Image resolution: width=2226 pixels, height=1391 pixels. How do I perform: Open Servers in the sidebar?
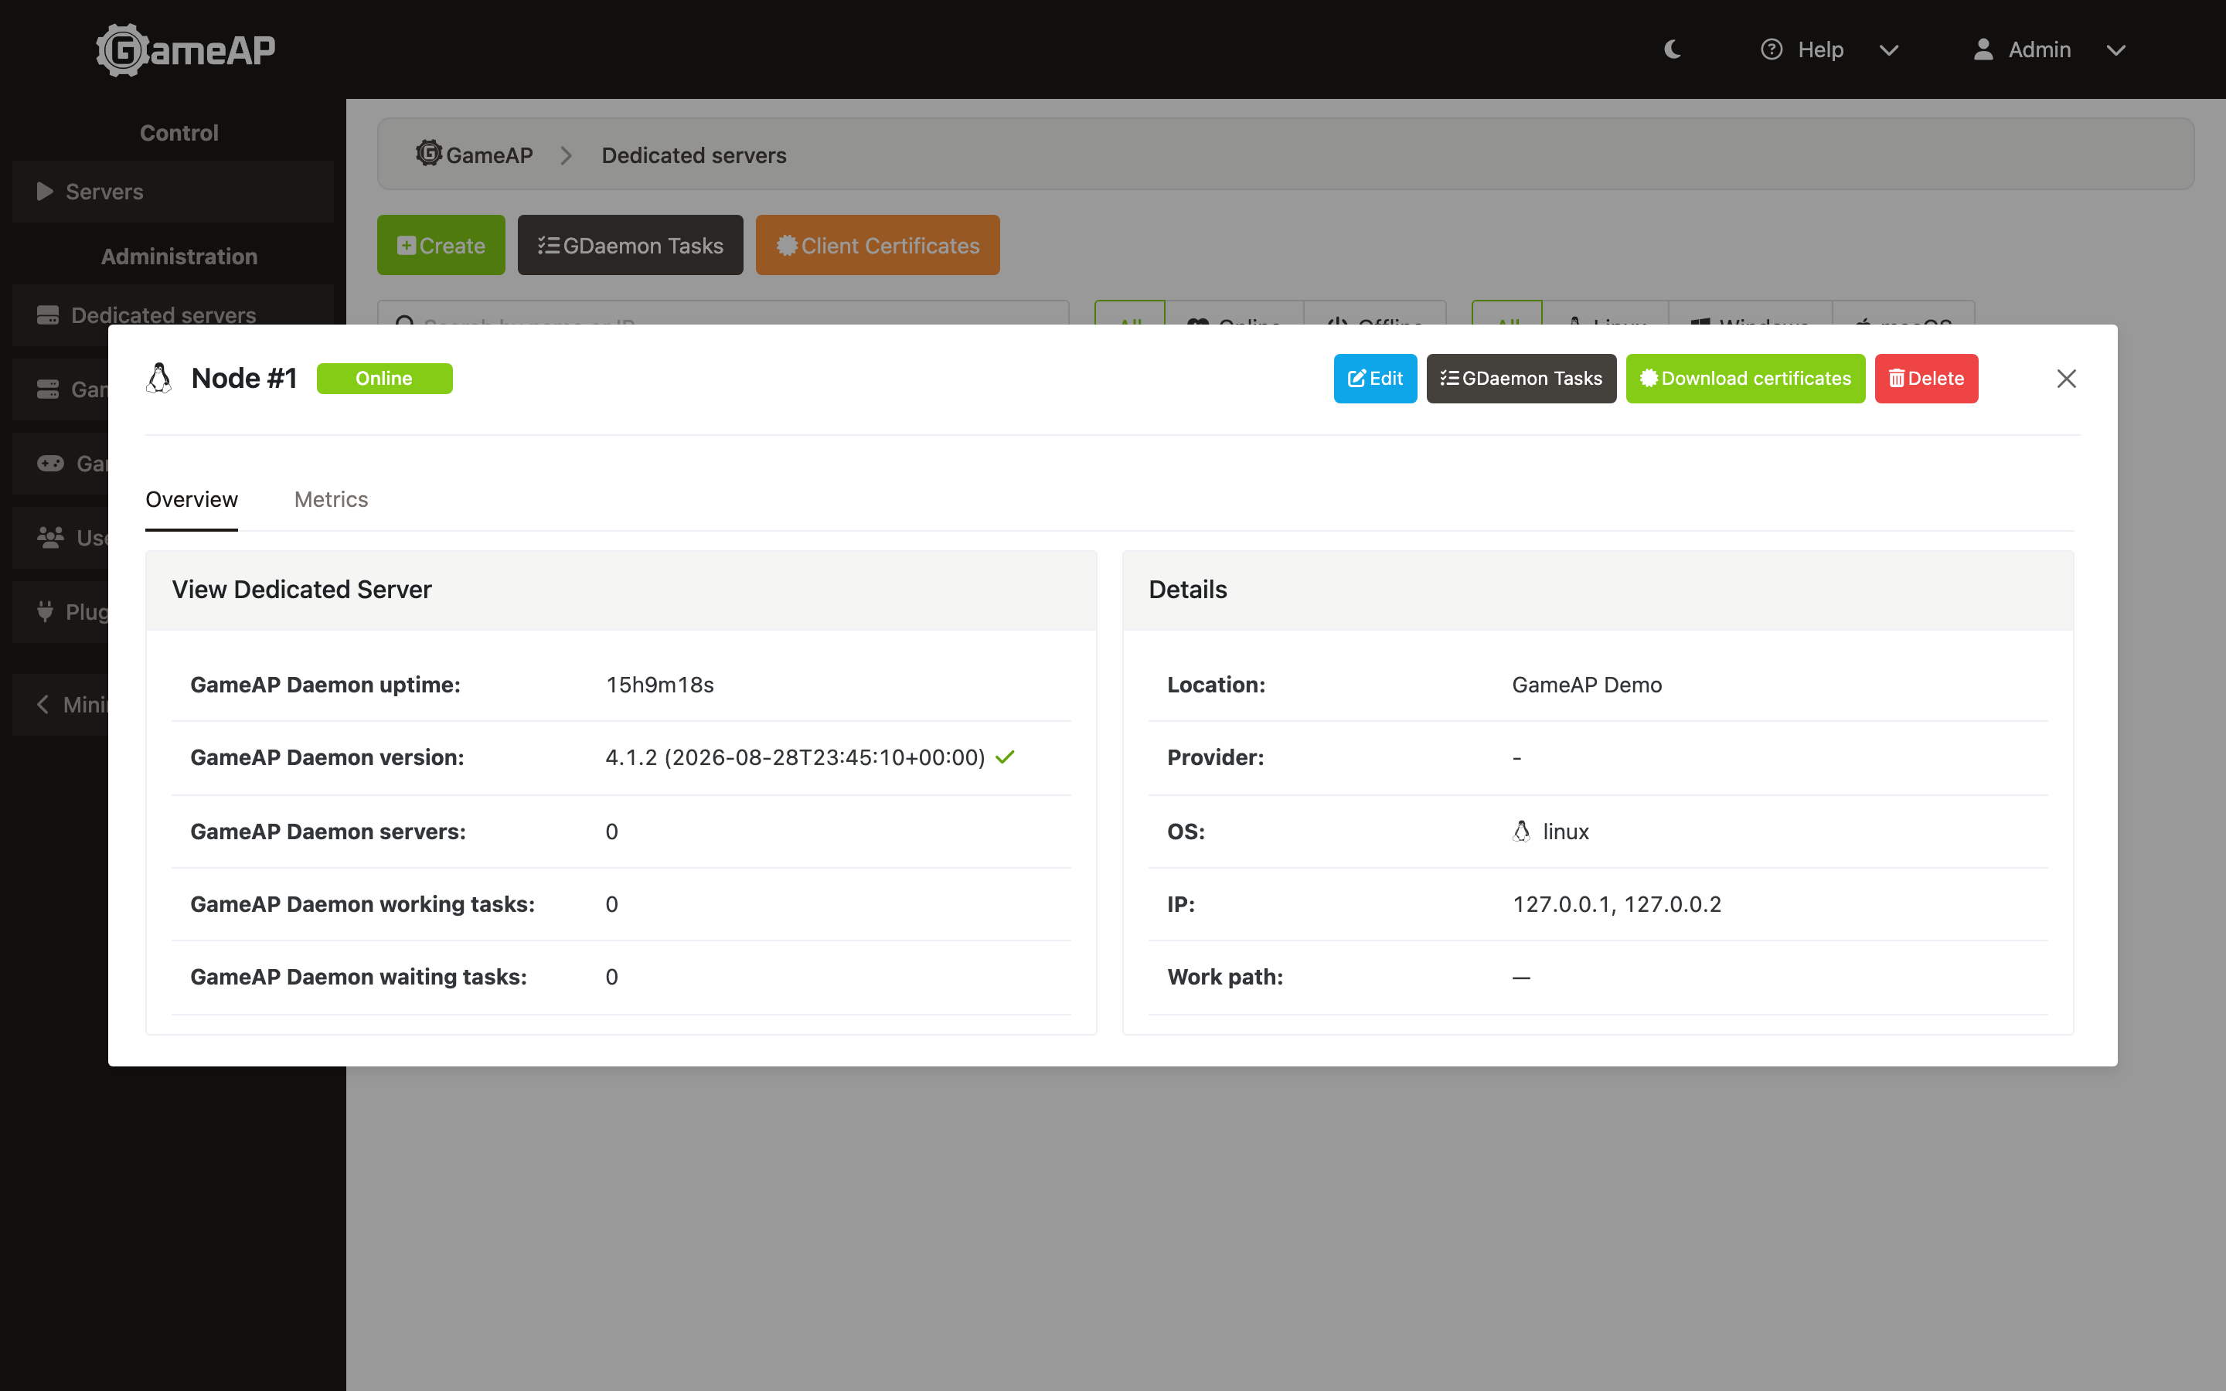point(173,192)
